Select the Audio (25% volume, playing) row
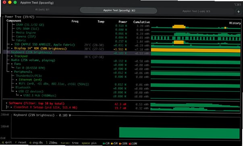 click(33, 60)
